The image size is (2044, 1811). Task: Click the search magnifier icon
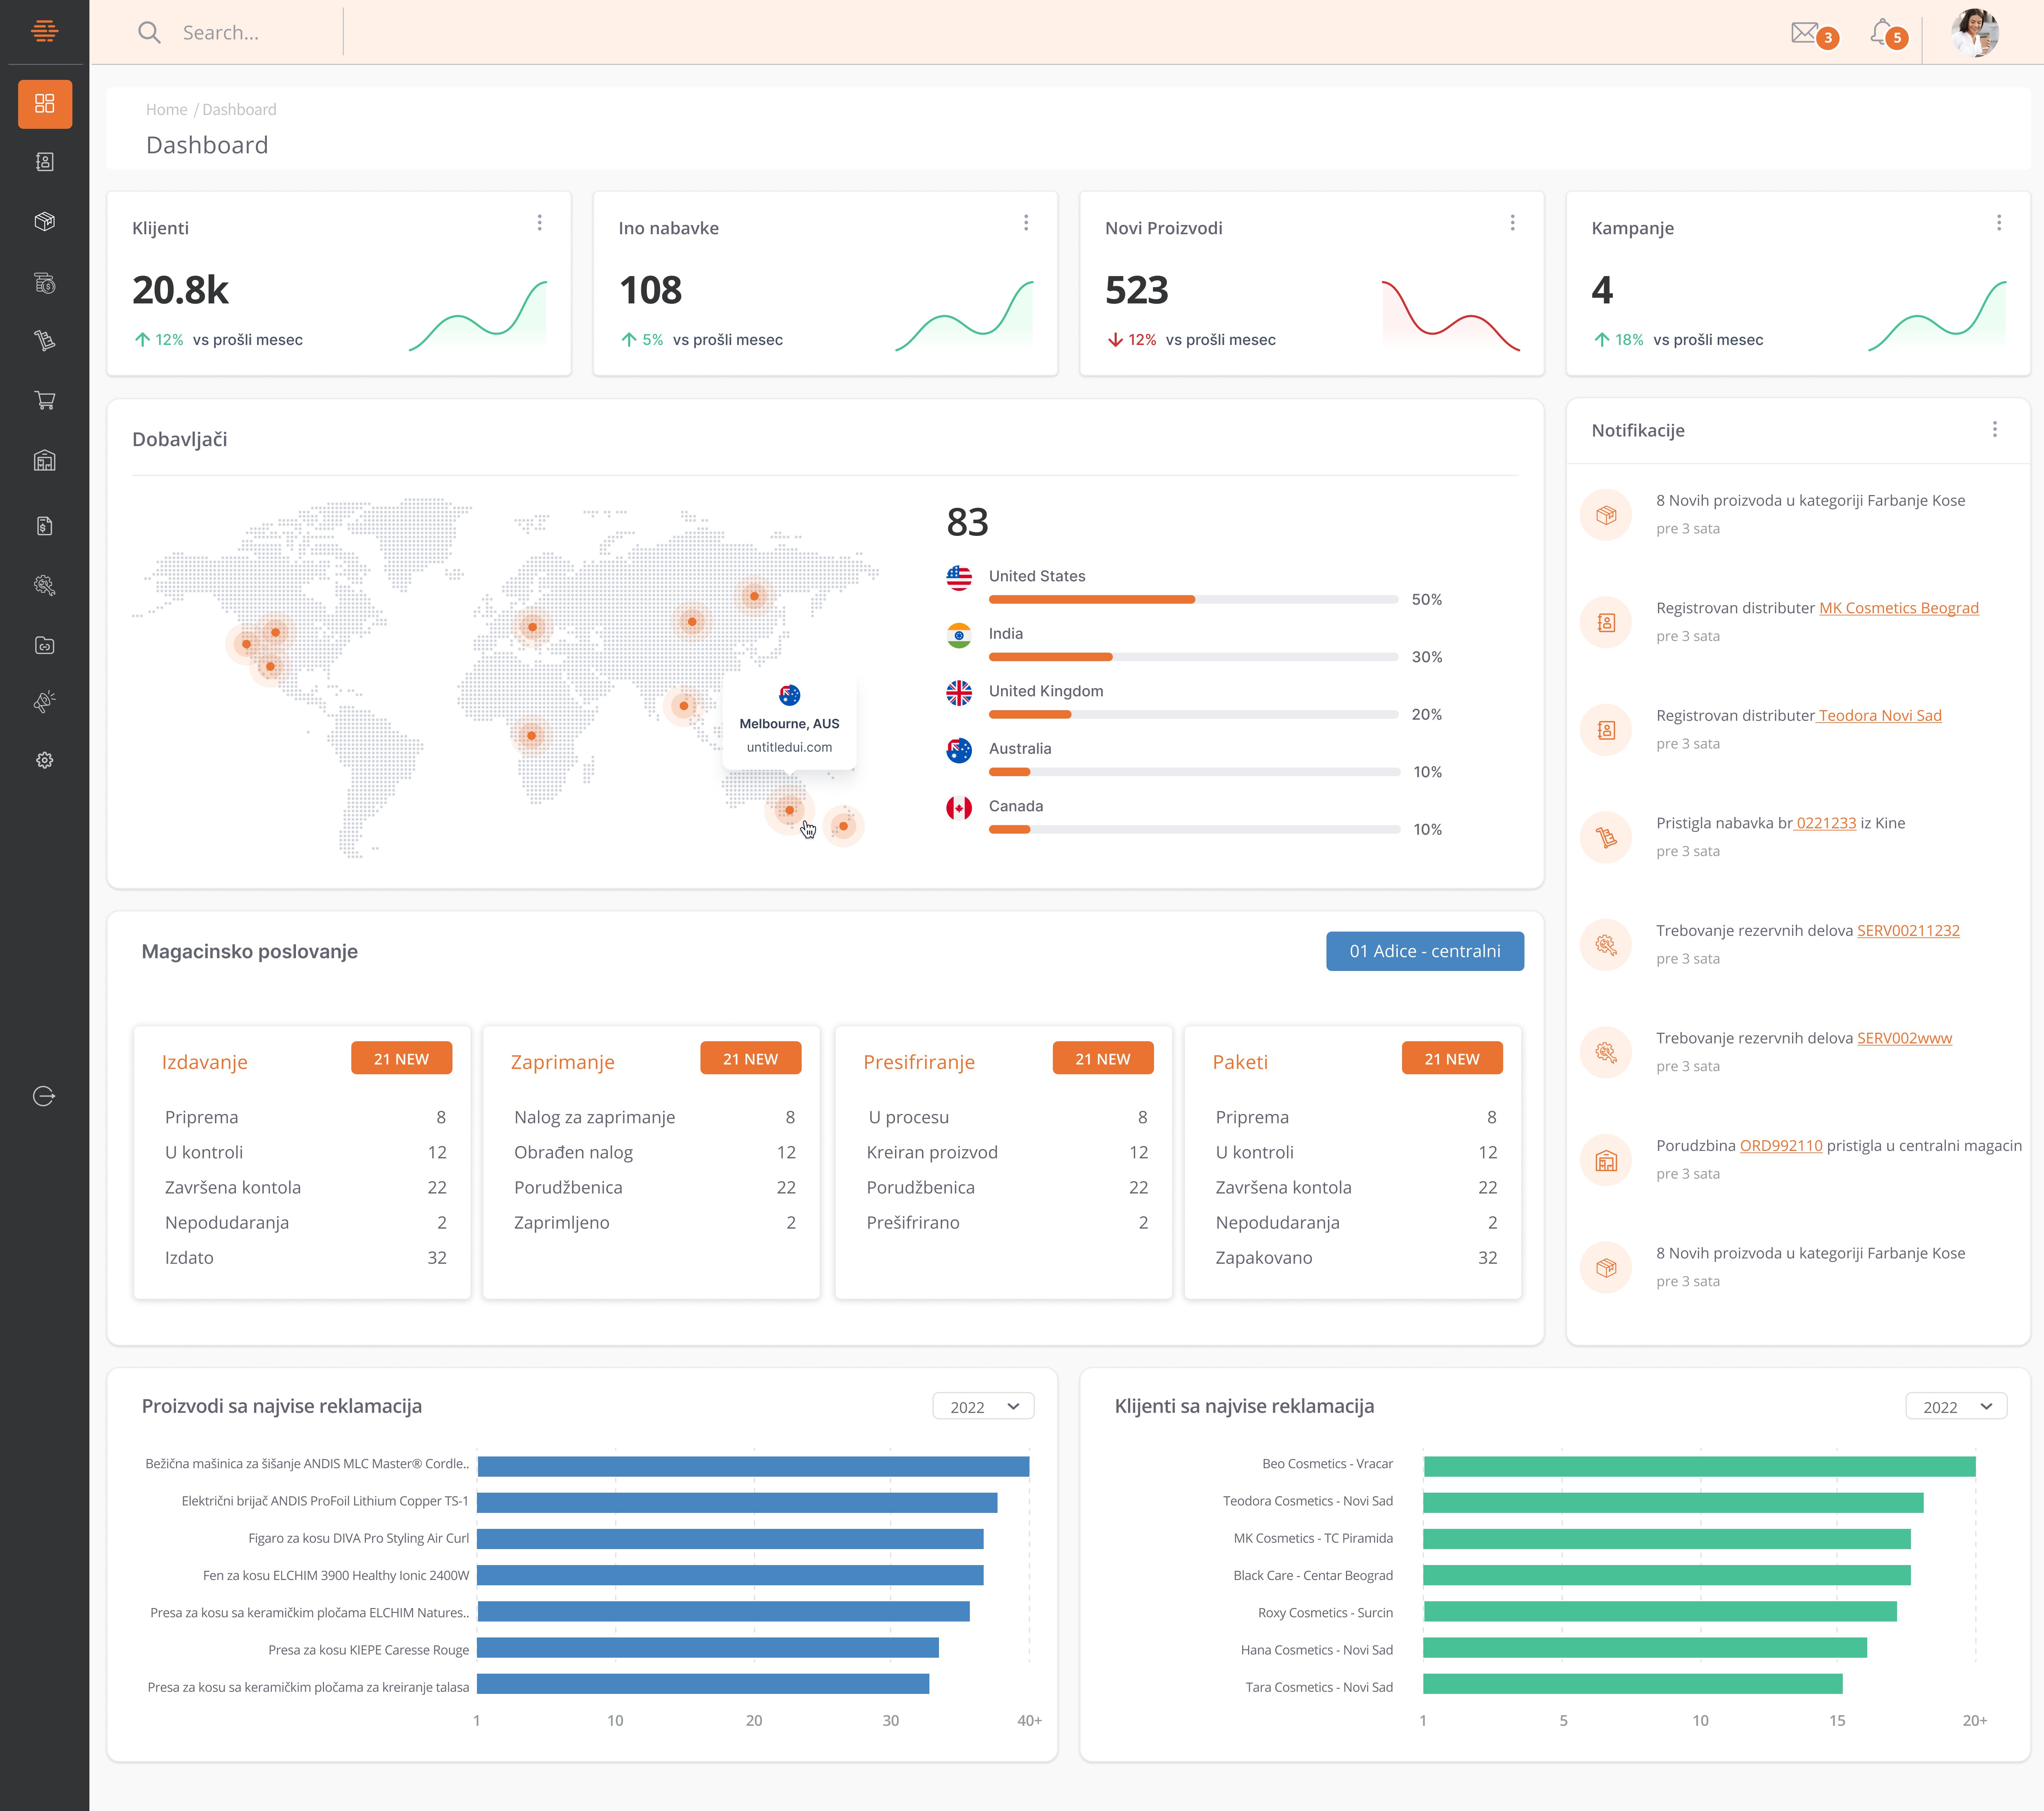[149, 32]
